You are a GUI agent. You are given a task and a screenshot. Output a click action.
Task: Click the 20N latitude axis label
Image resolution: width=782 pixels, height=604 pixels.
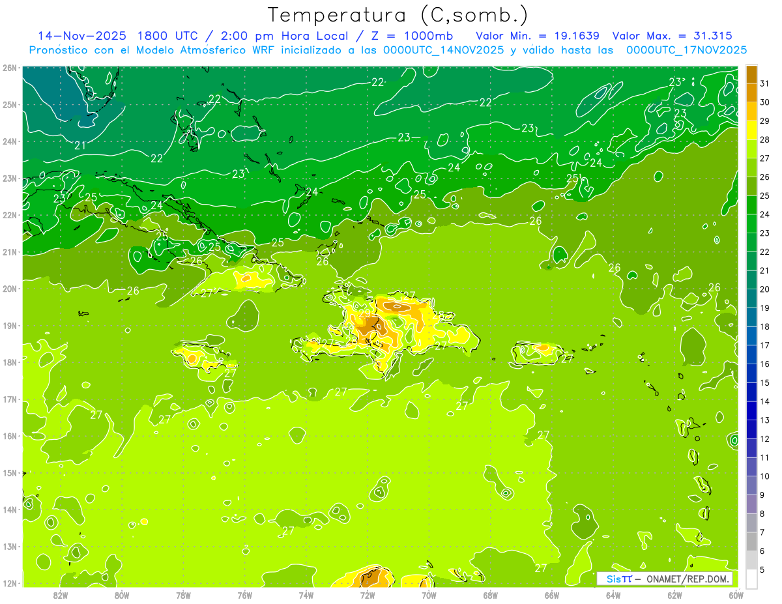click(9, 289)
